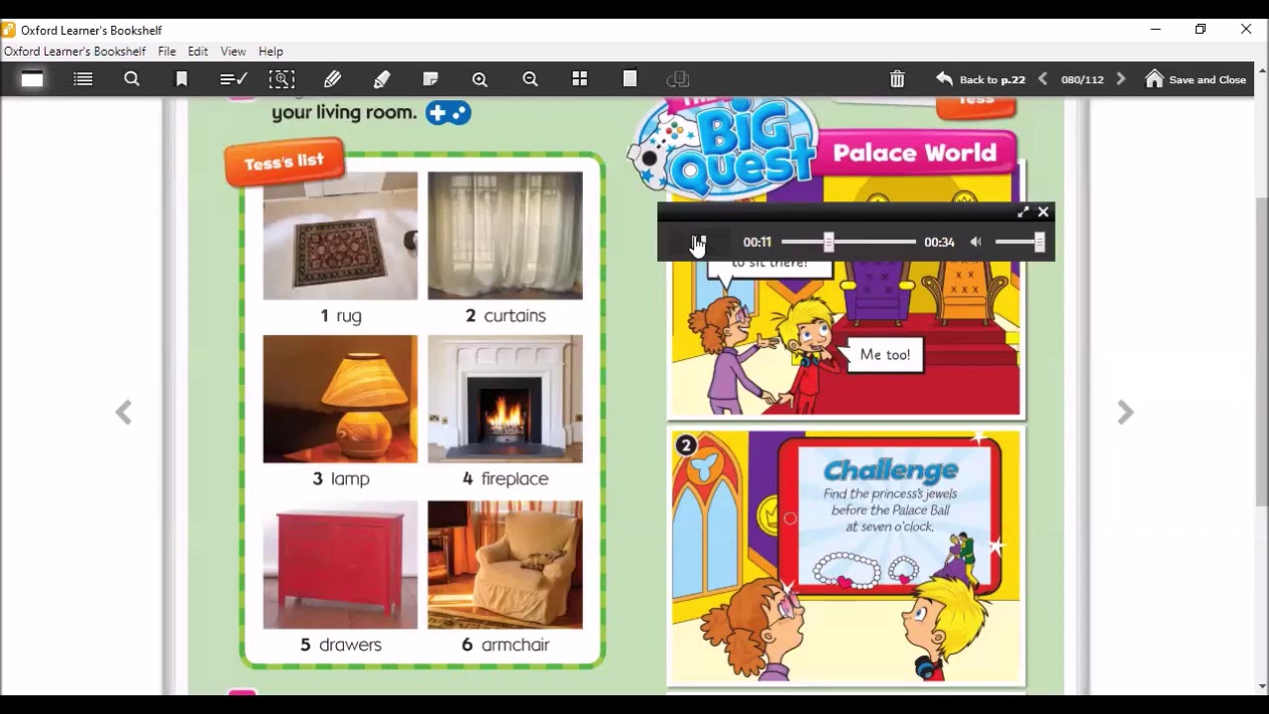
Task: Go to previous page using toolbar chevron
Action: [x=1043, y=79]
